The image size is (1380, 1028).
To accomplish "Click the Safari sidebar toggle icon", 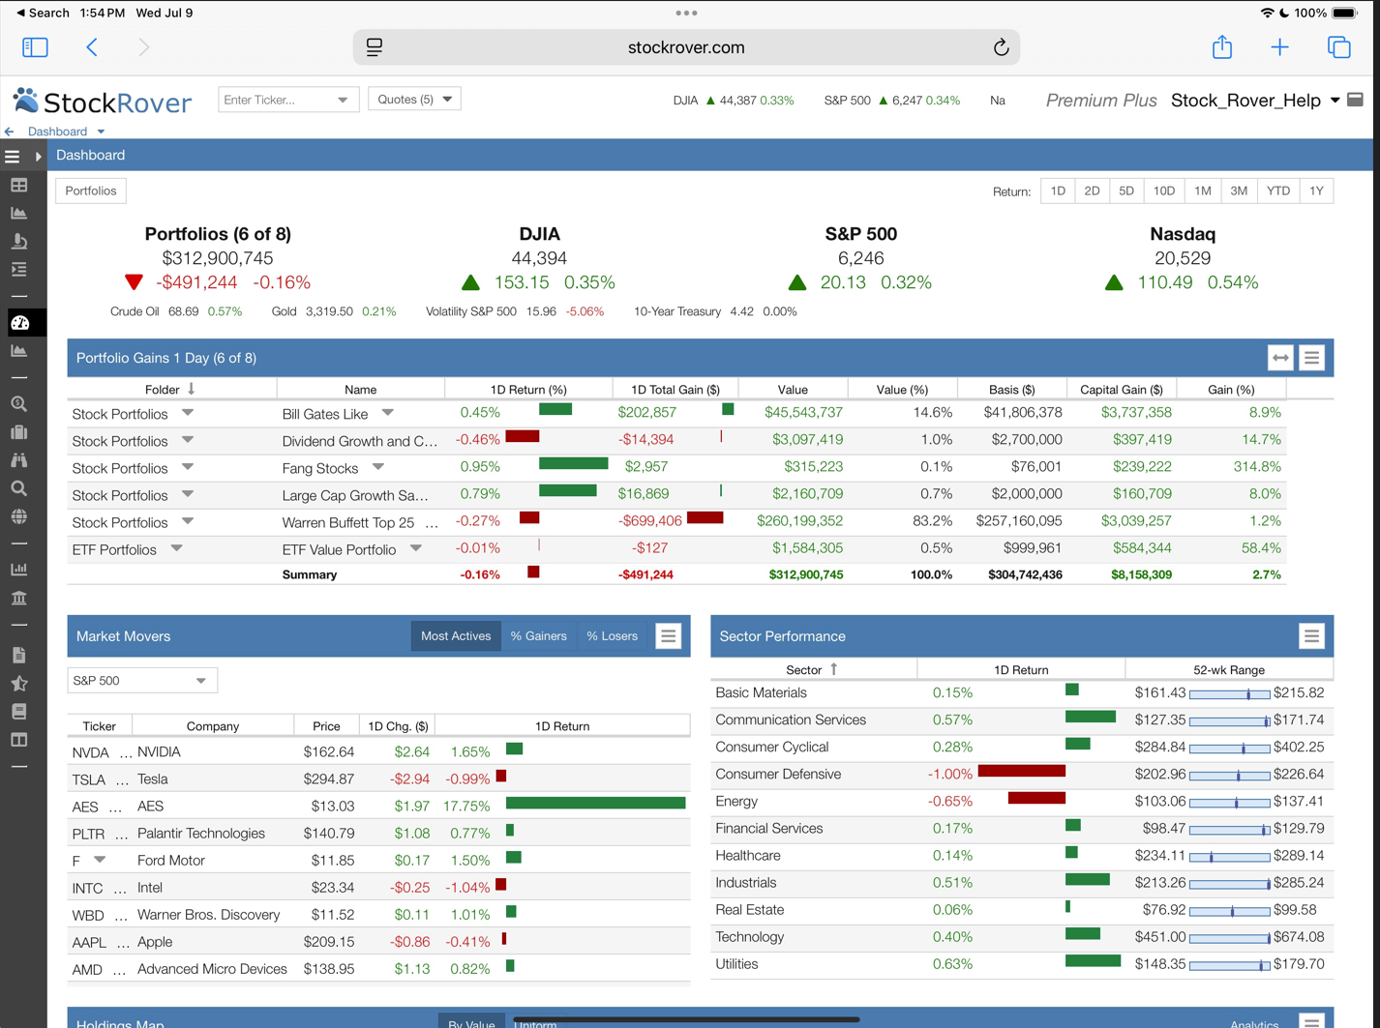I will coord(35,47).
